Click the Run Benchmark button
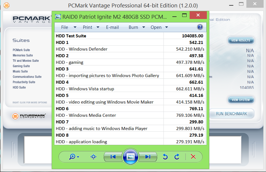This screenshot has height=172, width=266. tap(231, 114)
